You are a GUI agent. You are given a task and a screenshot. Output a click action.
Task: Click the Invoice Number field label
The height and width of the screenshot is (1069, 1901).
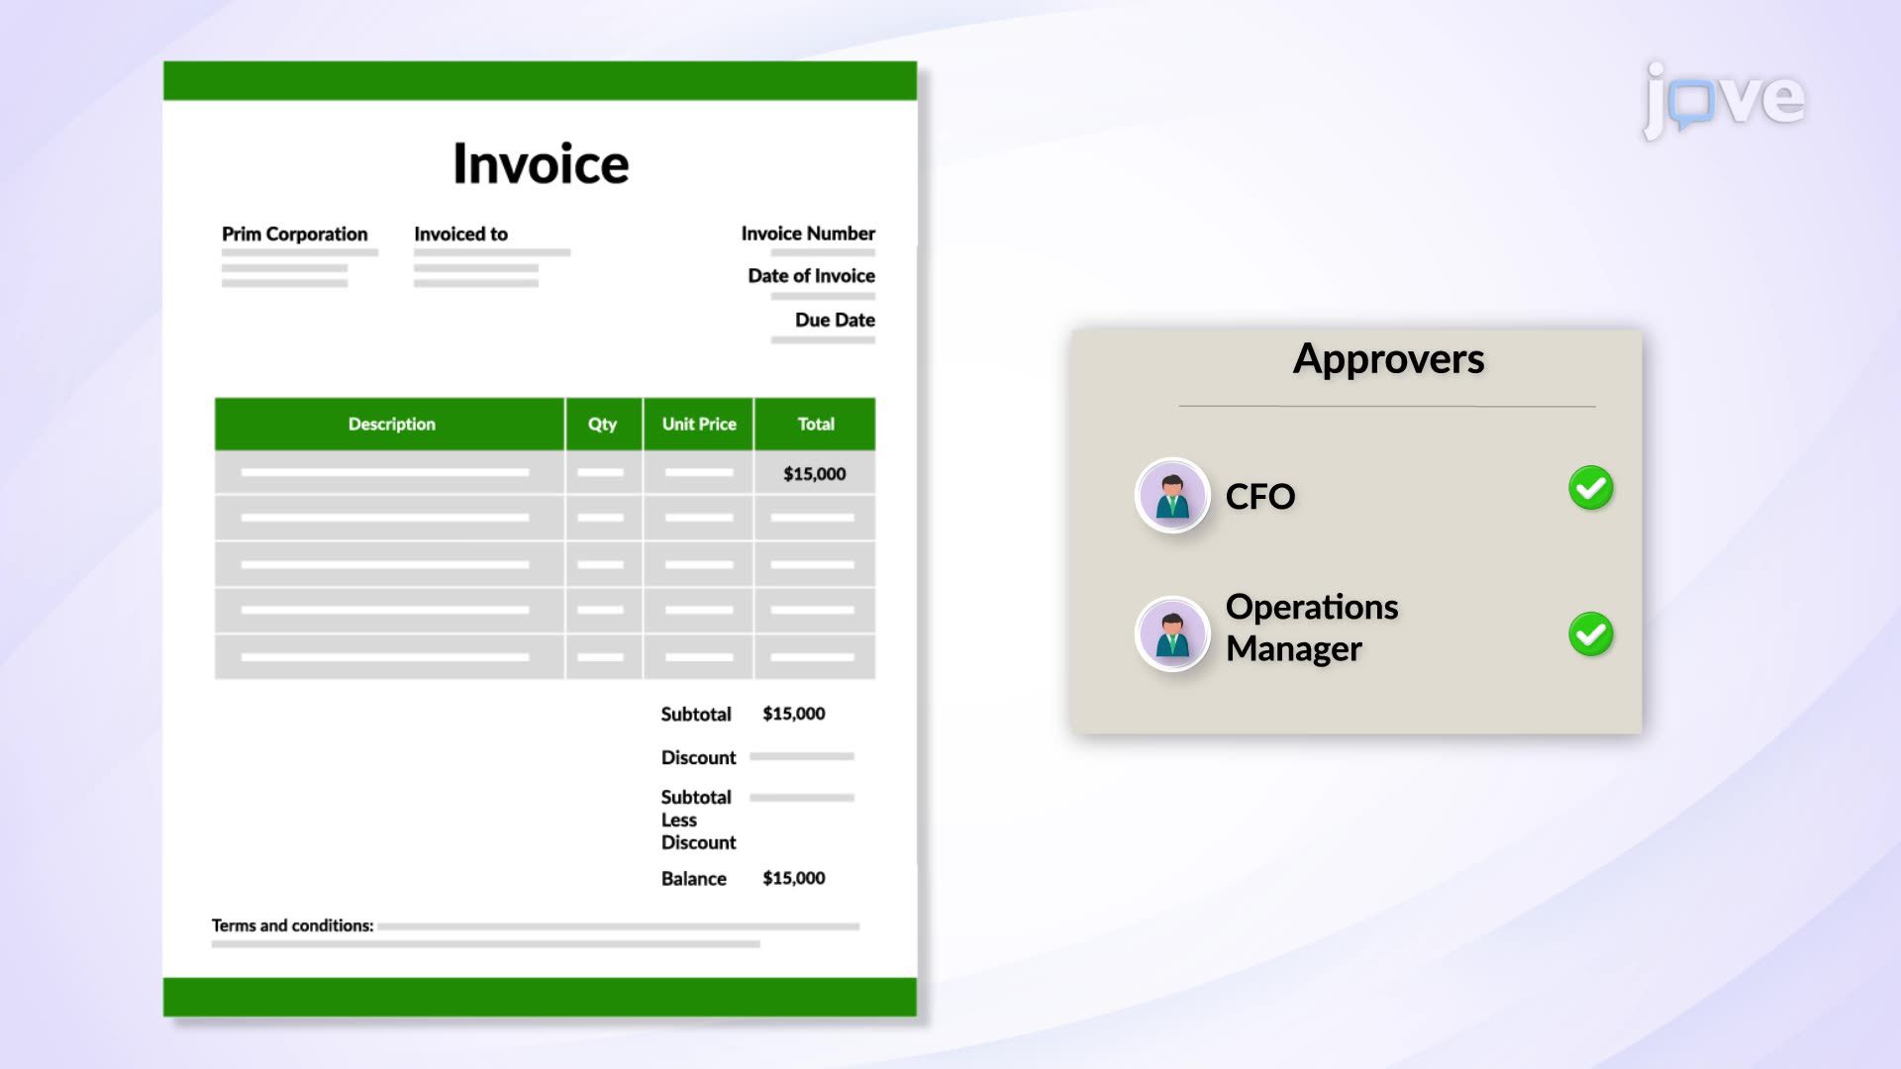click(807, 234)
